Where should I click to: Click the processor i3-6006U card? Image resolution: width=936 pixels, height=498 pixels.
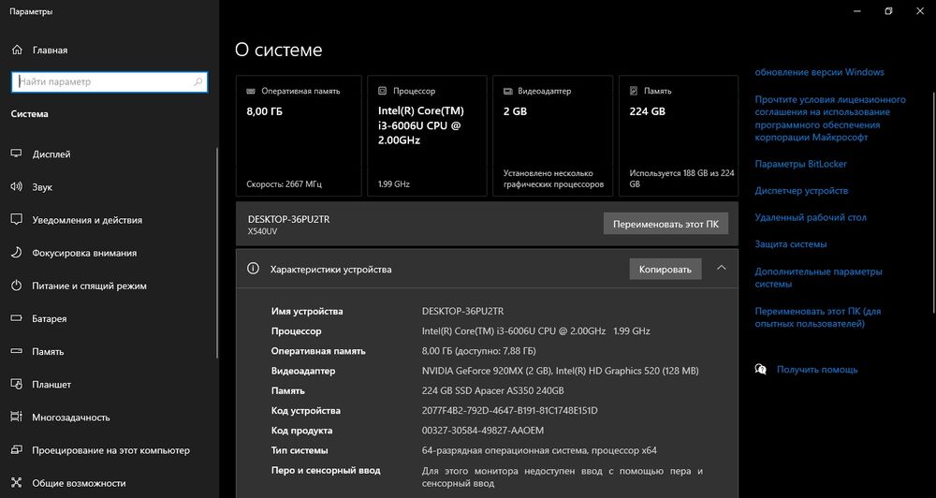pyautogui.click(x=427, y=136)
